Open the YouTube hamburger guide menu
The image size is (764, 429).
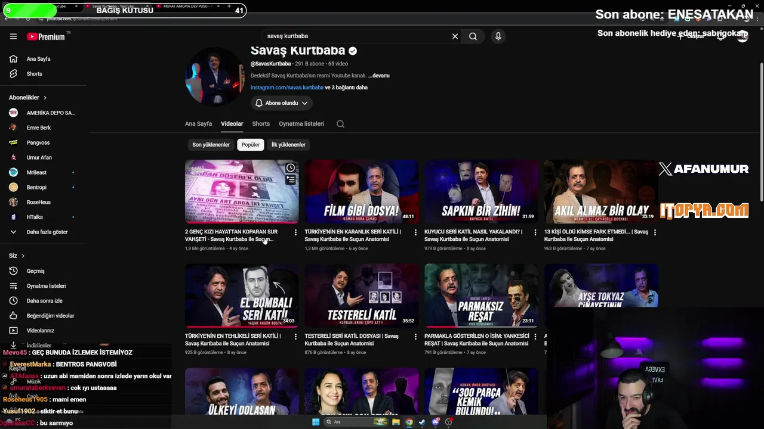click(x=13, y=36)
